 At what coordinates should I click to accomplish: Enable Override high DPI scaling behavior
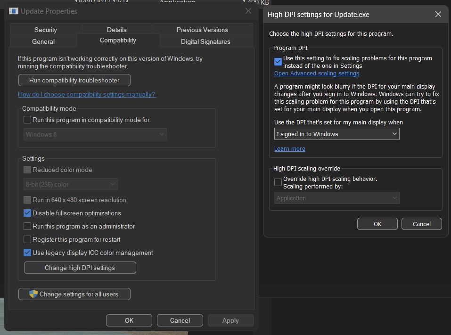tap(278, 182)
